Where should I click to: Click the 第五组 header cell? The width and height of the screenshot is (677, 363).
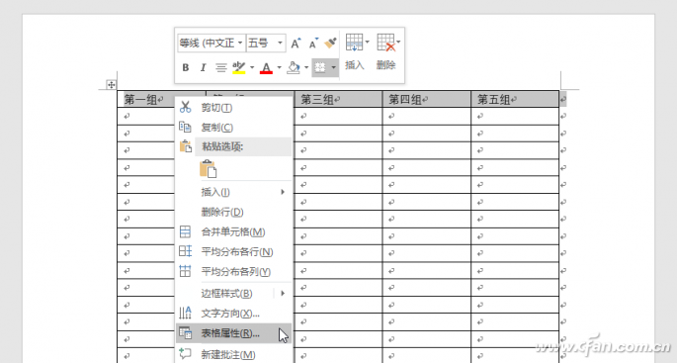click(515, 99)
